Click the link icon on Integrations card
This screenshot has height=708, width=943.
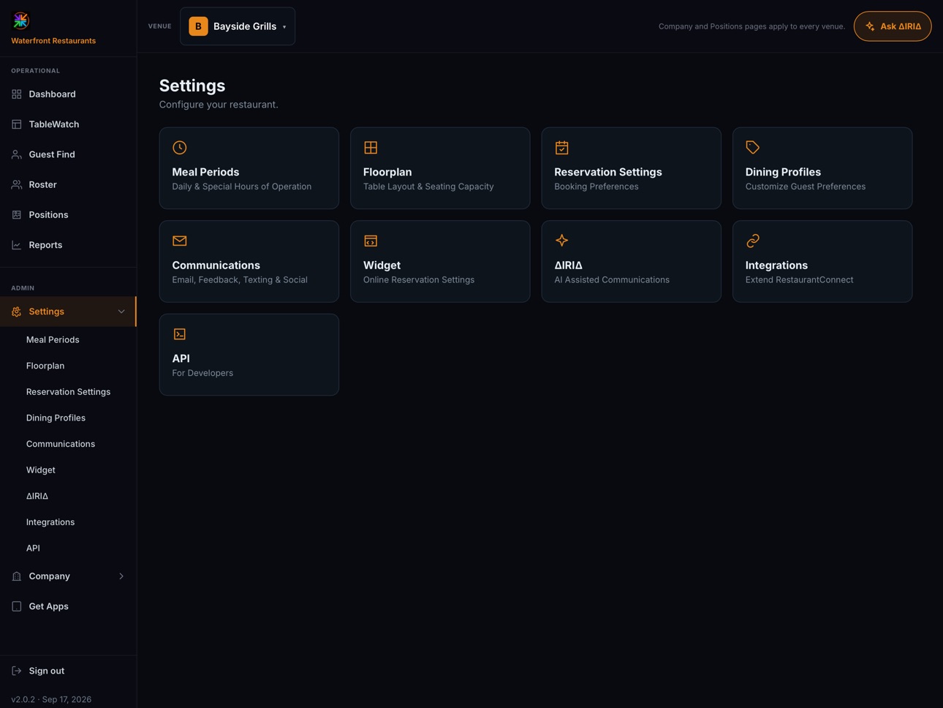(753, 241)
